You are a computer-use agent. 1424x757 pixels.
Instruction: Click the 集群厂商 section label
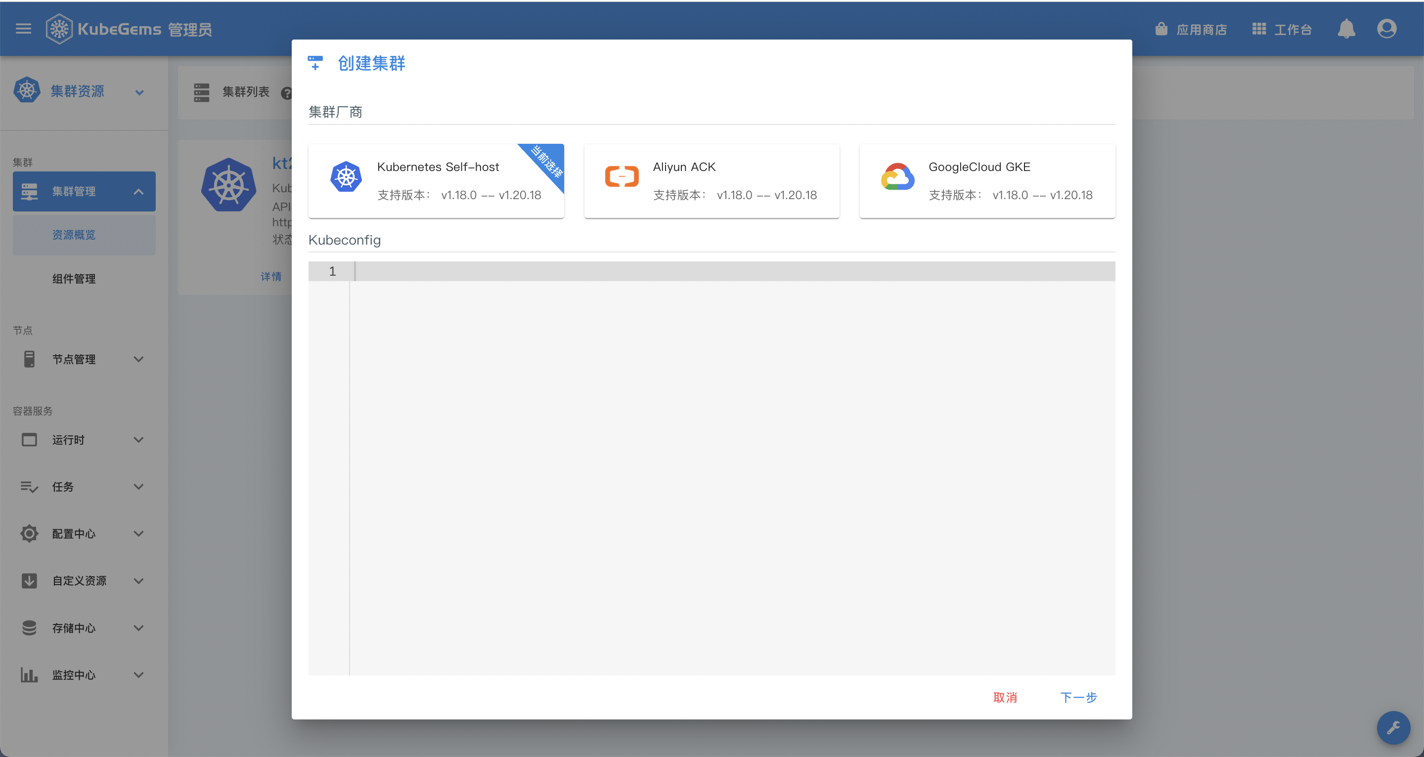point(336,112)
